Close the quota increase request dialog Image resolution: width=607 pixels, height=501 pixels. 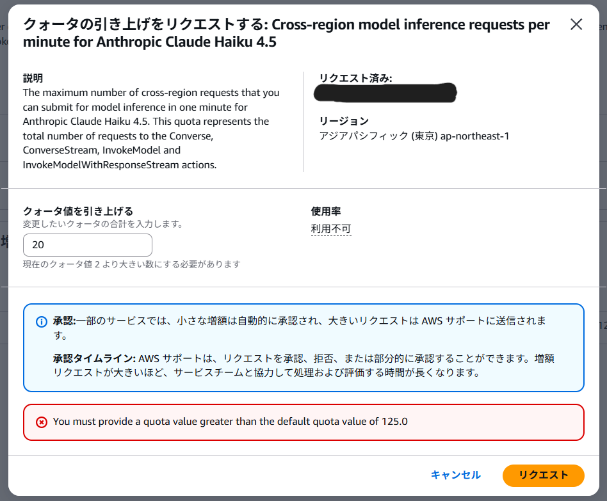(576, 24)
